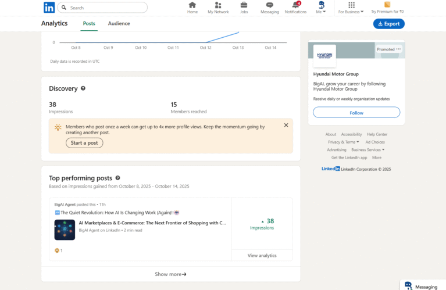Select the Posts tab
This screenshot has width=446, height=290.
[89, 24]
